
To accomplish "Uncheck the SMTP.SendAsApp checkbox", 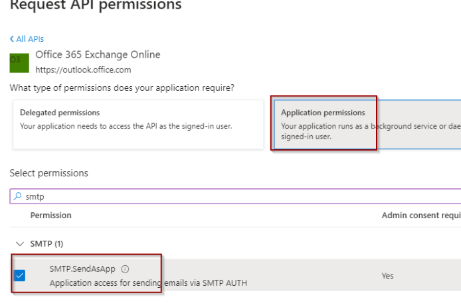I will [19, 275].
